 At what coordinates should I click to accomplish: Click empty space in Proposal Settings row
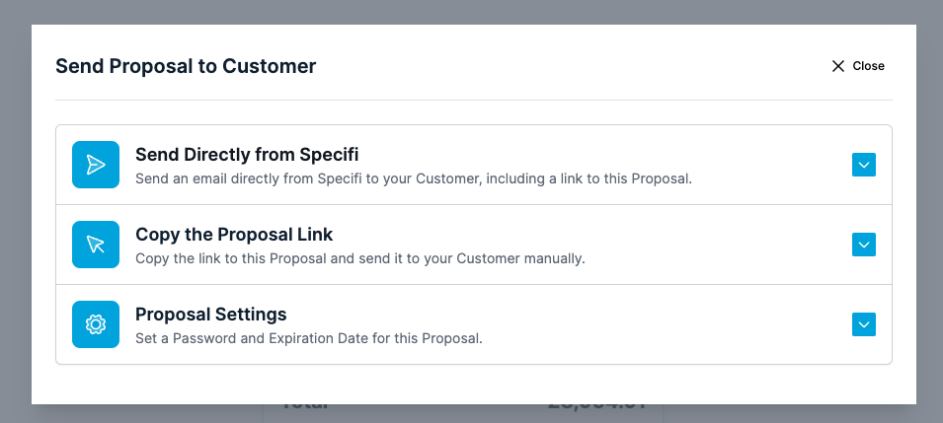tap(662, 324)
